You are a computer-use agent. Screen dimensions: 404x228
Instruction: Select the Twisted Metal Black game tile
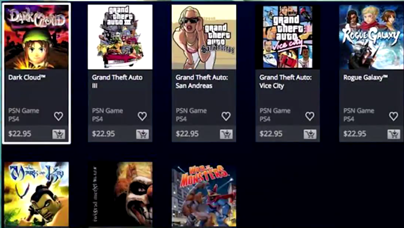(120, 194)
